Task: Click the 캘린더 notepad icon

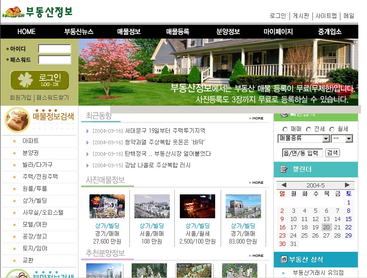Action: point(284,170)
